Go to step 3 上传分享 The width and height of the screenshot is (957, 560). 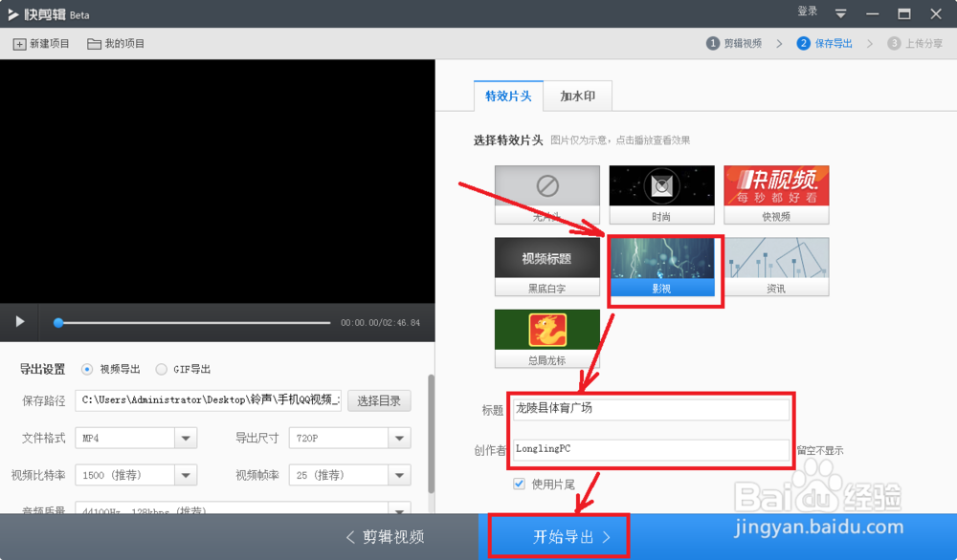pyautogui.click(x=915, y=43)
